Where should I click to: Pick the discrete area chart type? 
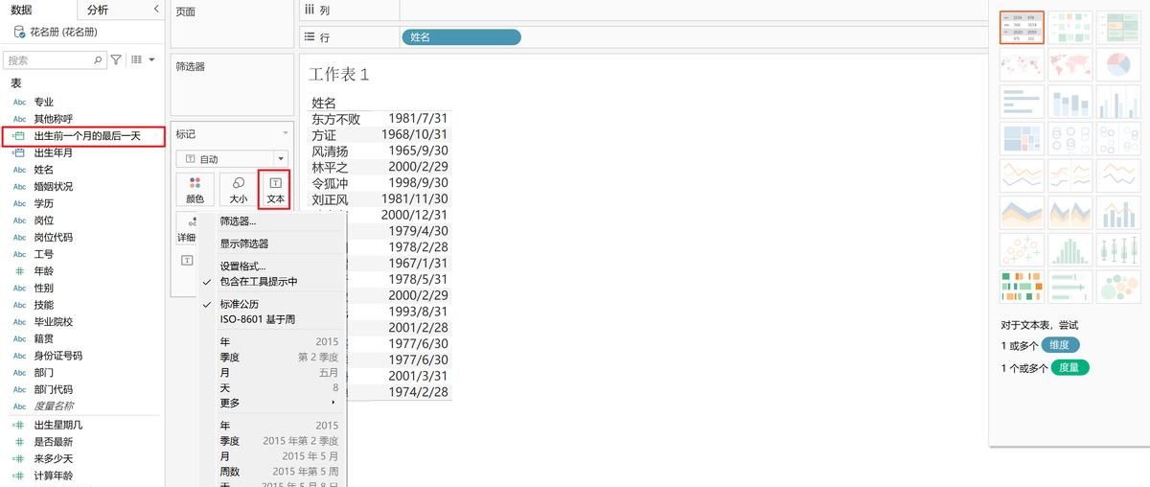(x=1069, y=213)
